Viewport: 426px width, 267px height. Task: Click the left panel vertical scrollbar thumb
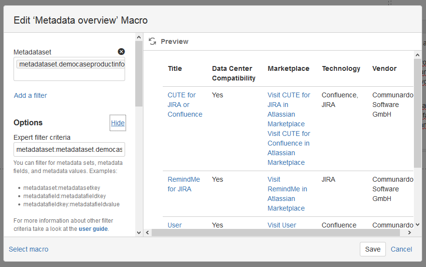(x=139, y=74)
